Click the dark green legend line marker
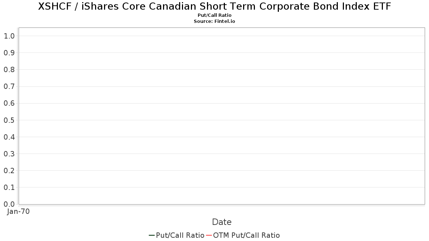This screenshot has height=241, width=429. pos(152,235)
